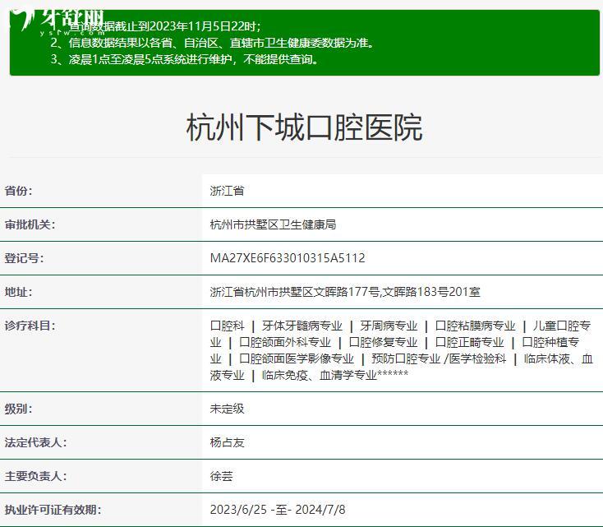Click 牙周病专业 in the department list
603x527 pixels.
(x=389, y=326)
